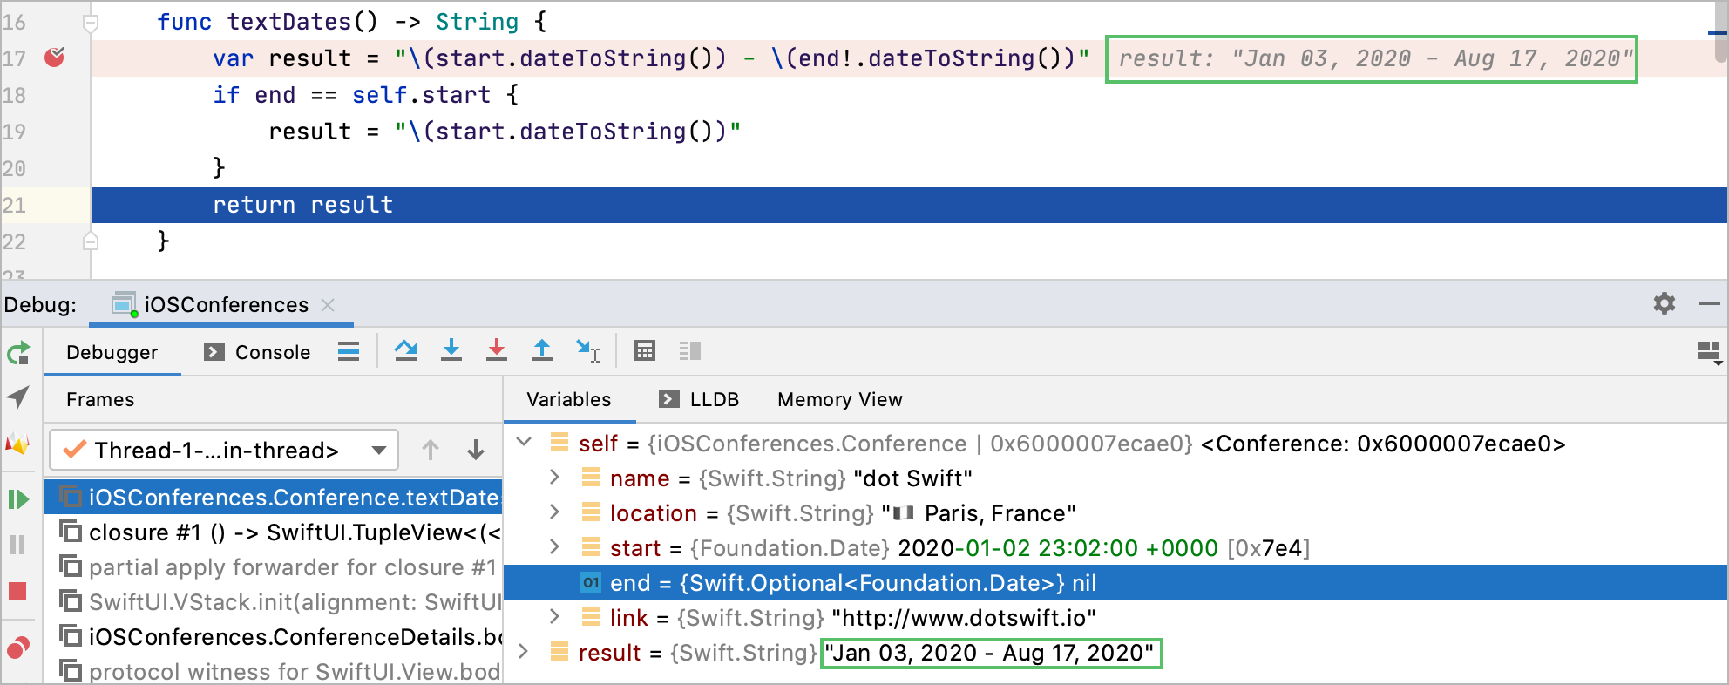Open the threads menu icon beside Console
Viewport: 1729px width, 685px height.
click(x=349, y=351)
